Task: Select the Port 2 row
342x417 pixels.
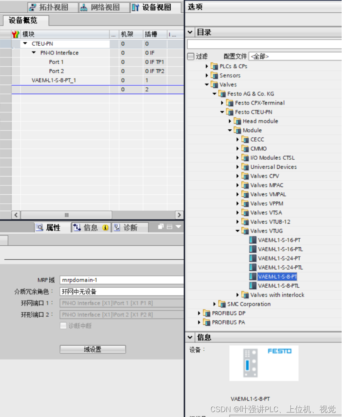Action: point(98,71)
